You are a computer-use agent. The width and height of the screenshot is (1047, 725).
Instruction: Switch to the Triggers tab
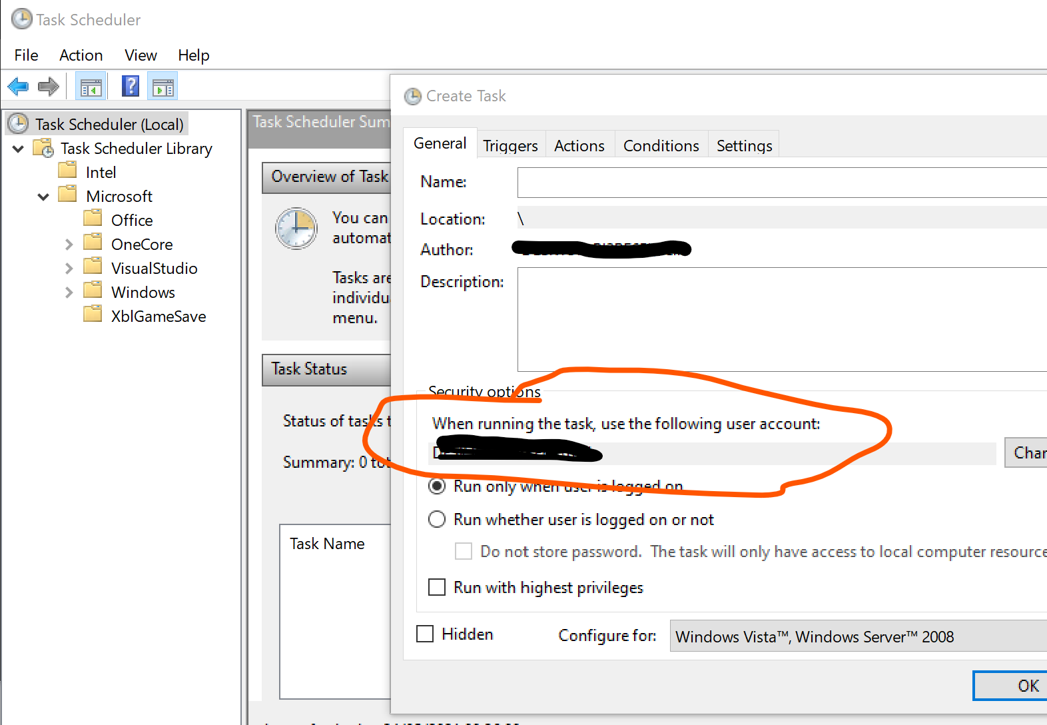coord(510,146)
